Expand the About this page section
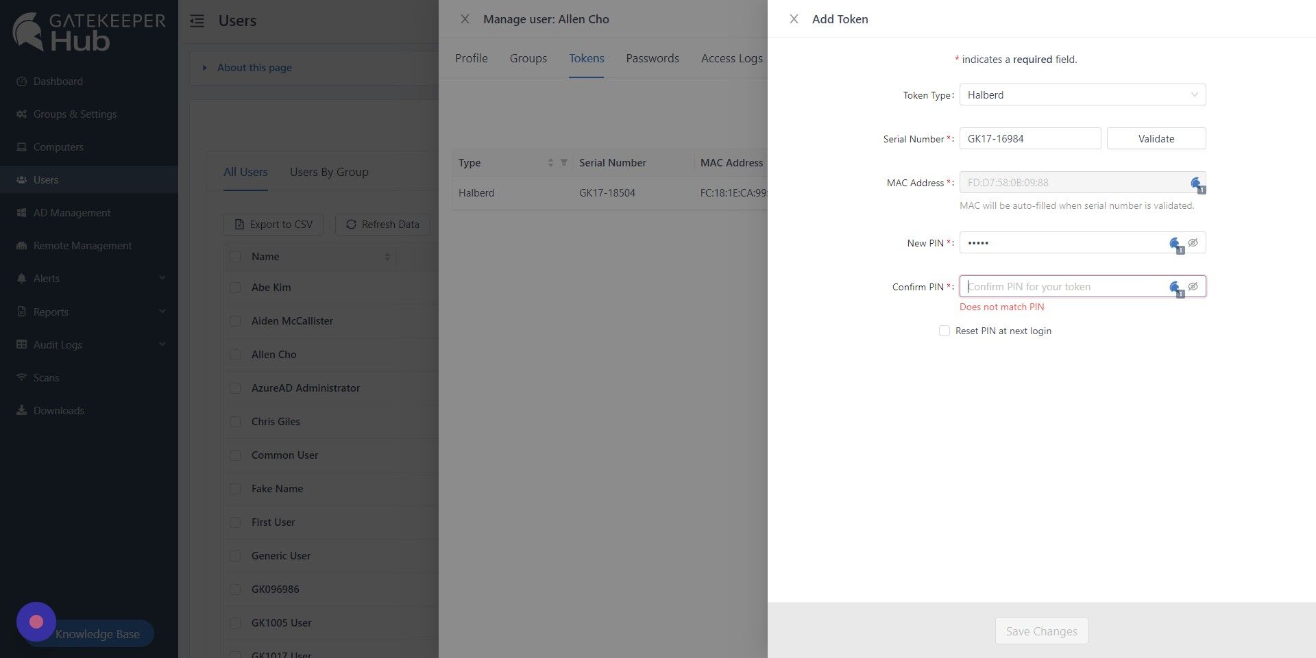The width and height of the screenshot is (1316, 658). tap(254, 68)
